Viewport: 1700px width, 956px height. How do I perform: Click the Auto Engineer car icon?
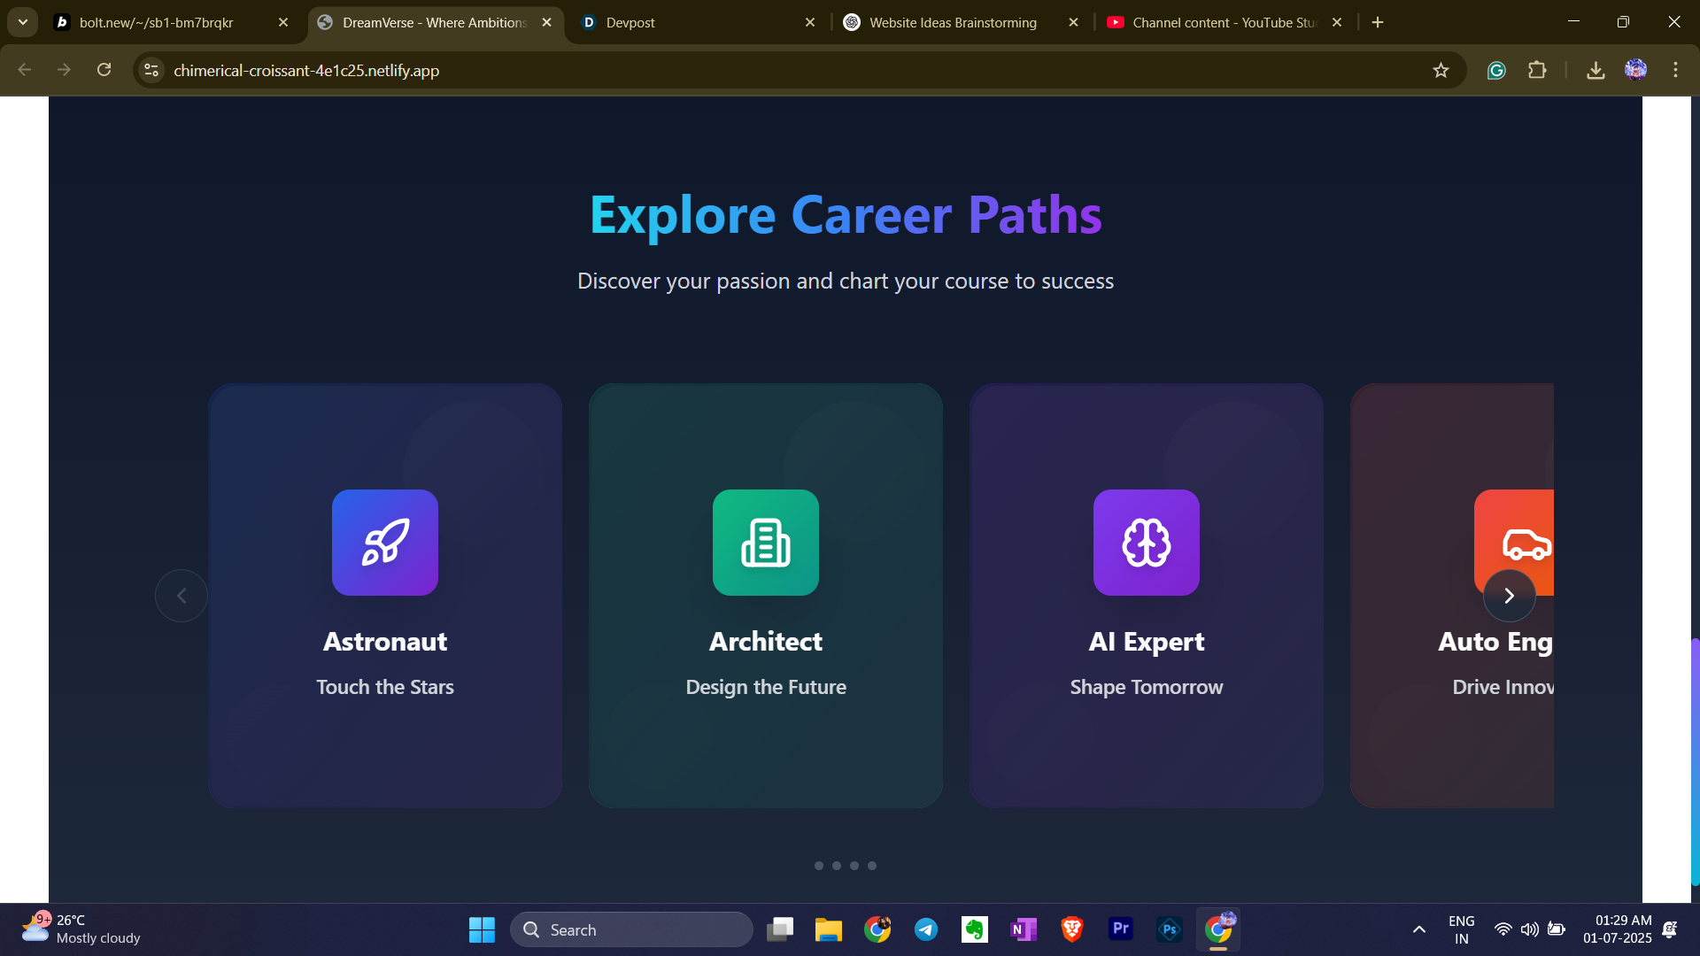coord(1525,542)
